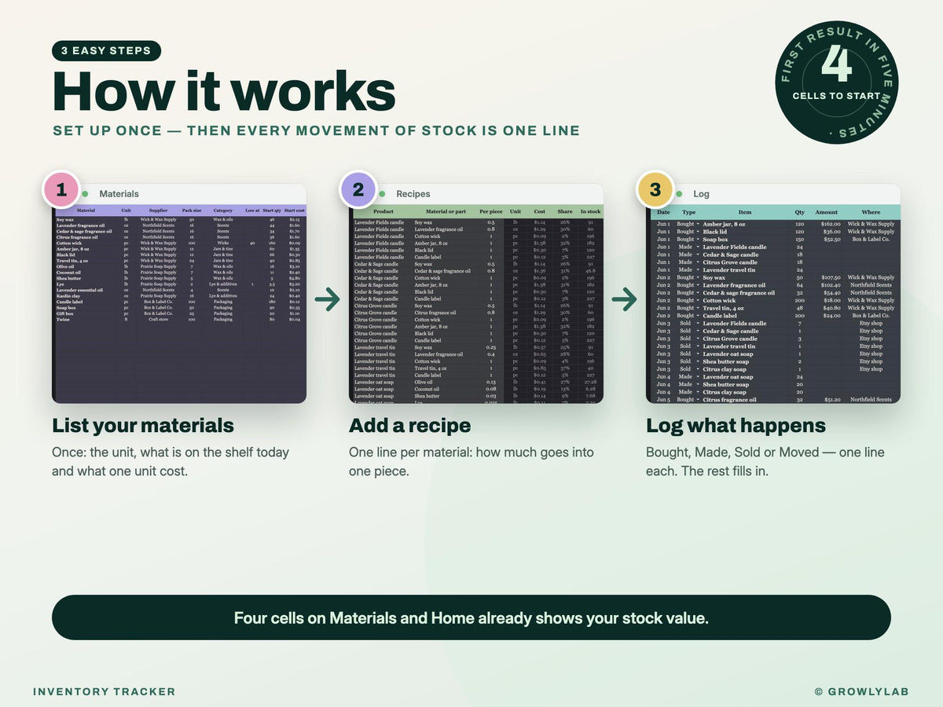Viewport: 943px width, 707px height.
Task: Open Type dropdown on Citrus fragrance oil log row
Action: pyautogui.click(x=699, y=399)
